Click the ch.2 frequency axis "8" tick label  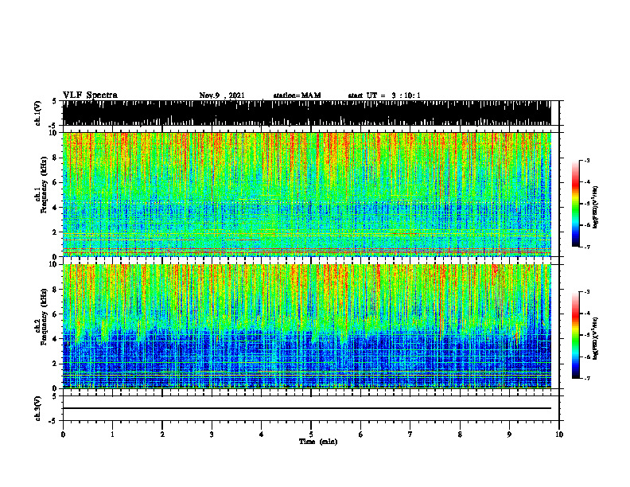[x=56, y=290]
